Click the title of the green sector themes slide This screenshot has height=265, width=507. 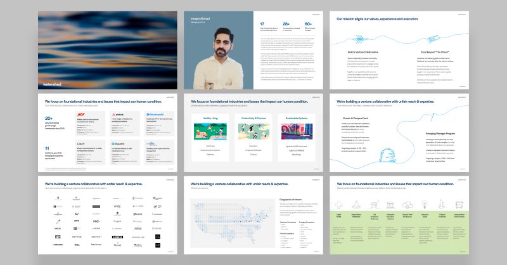coord(395,184)
